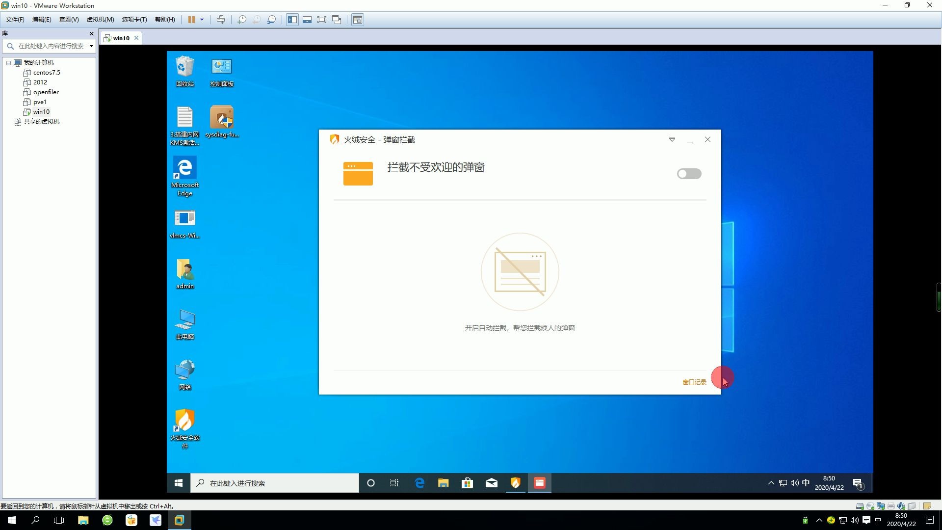This screenshot has height=530, width=942.
Task: Open File Explorer in guest taskbar
Action: pos(444,483)
